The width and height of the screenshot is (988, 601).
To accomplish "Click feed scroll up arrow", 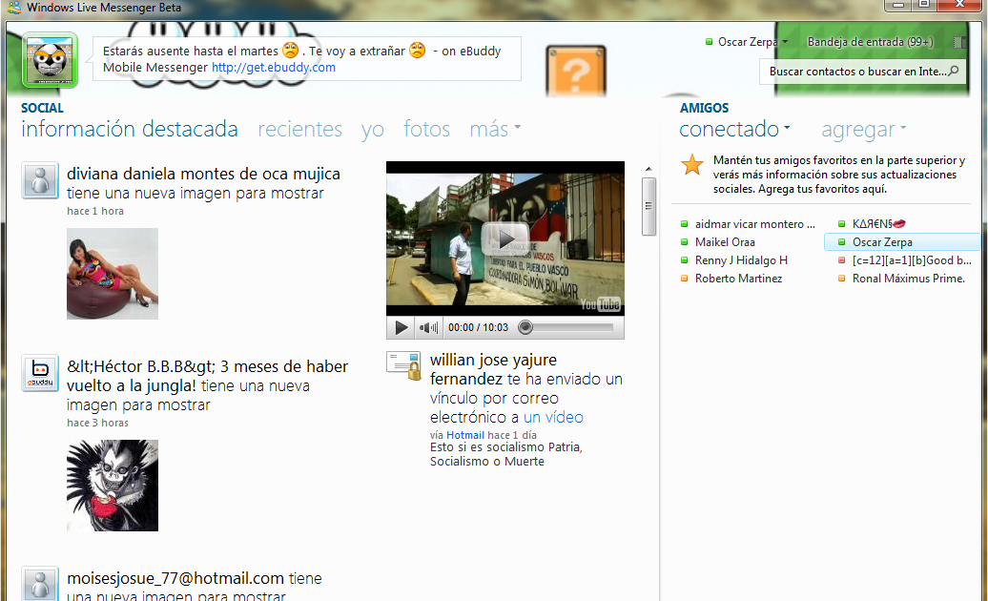I will (x=648, y=169).
